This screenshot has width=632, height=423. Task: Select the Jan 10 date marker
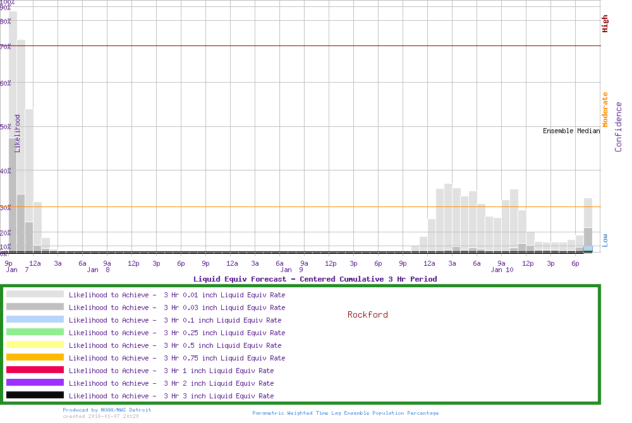click(502, 270)
